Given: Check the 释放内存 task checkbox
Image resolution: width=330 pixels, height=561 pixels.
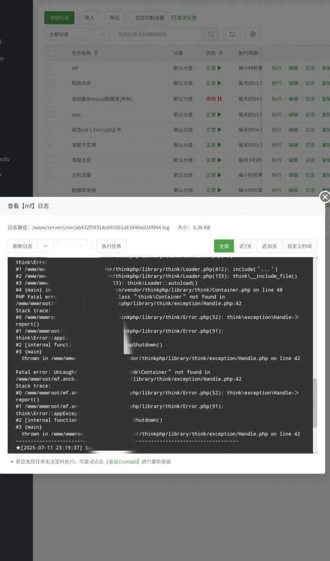Looking at the screenshot, I should pos(51,83).
